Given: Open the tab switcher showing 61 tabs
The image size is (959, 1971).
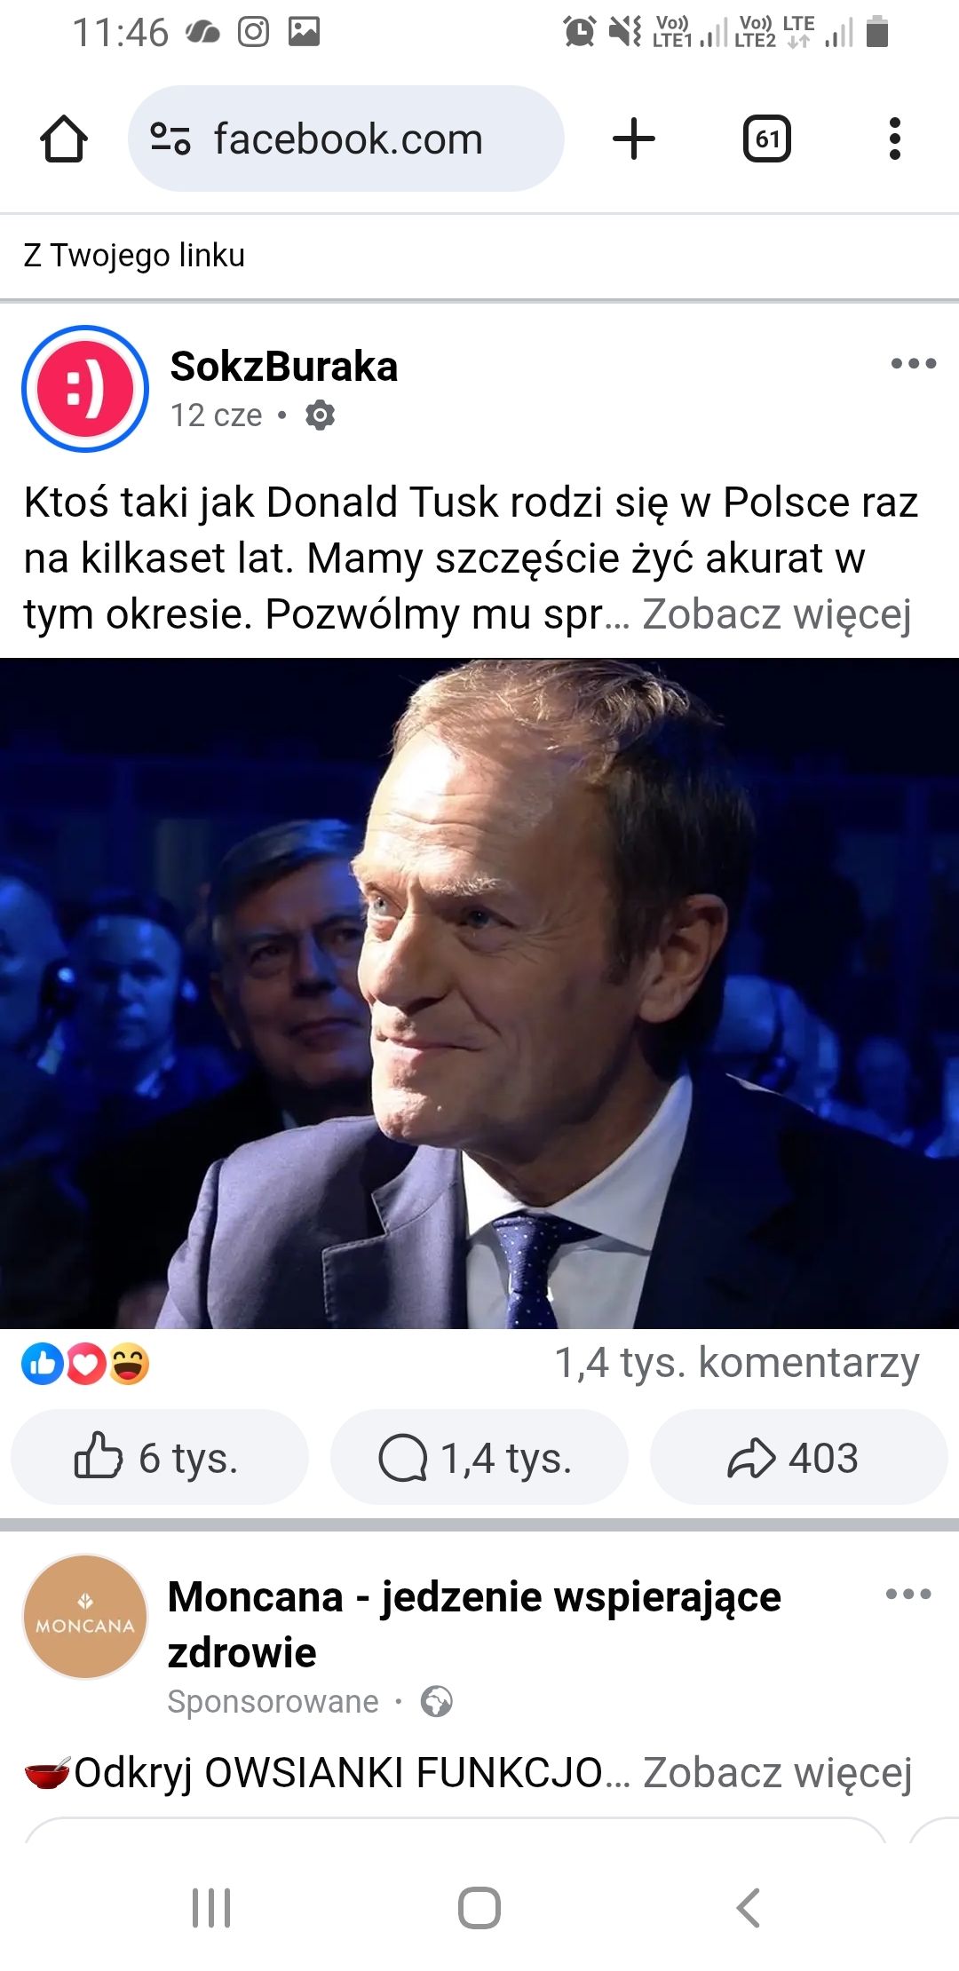Looking at the screenshot, I should [767, 139].
